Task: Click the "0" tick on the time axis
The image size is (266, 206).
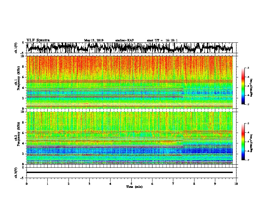Action: click(27, 184)
